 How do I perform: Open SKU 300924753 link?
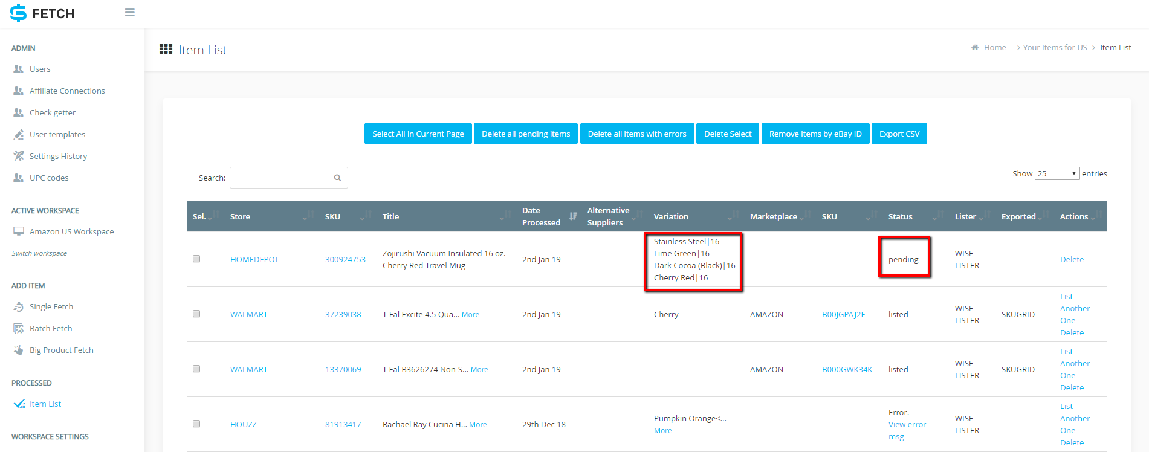[x=345, y=259]
